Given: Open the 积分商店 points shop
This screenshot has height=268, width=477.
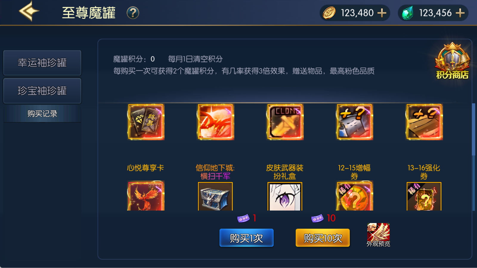Looking at the screenshot, I should coord(452,61).
